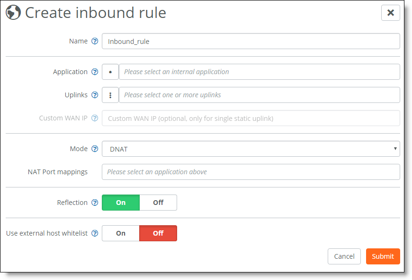The image size is (412, 280).
Task: Close the Create inbound rule dialog
Action: click(x=390, y=13)
